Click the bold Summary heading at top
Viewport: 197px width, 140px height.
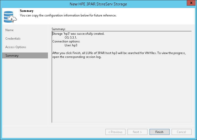(26, 11)
